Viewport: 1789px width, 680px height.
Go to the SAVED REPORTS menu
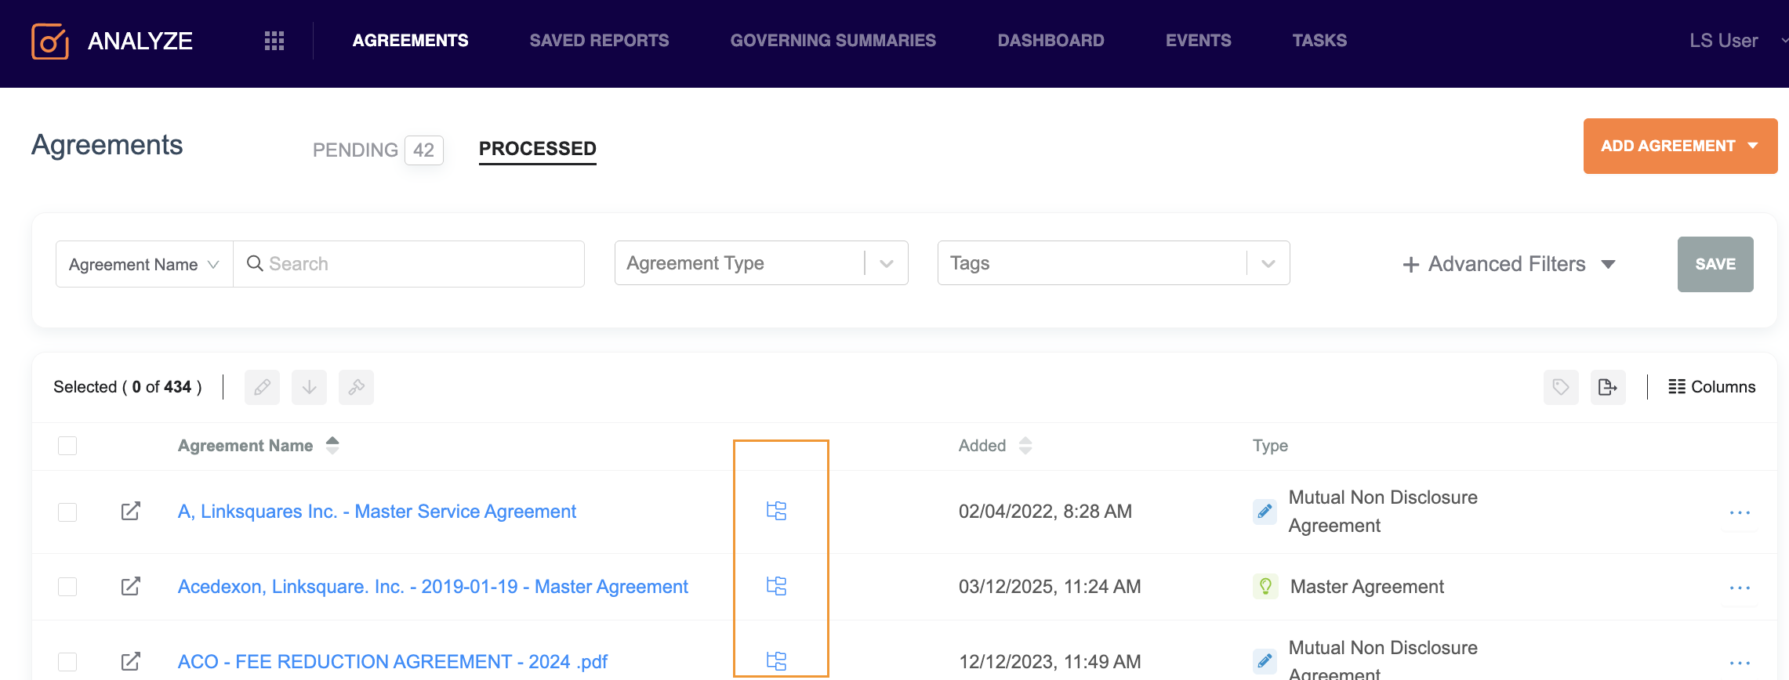point(599,41)
